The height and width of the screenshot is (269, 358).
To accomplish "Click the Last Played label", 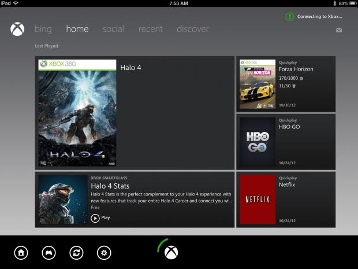I will pos(46,46).
